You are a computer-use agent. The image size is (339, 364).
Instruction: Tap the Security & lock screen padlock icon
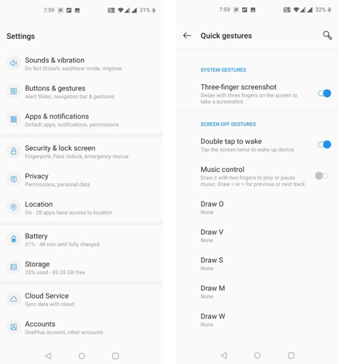(x=14, y=151)
